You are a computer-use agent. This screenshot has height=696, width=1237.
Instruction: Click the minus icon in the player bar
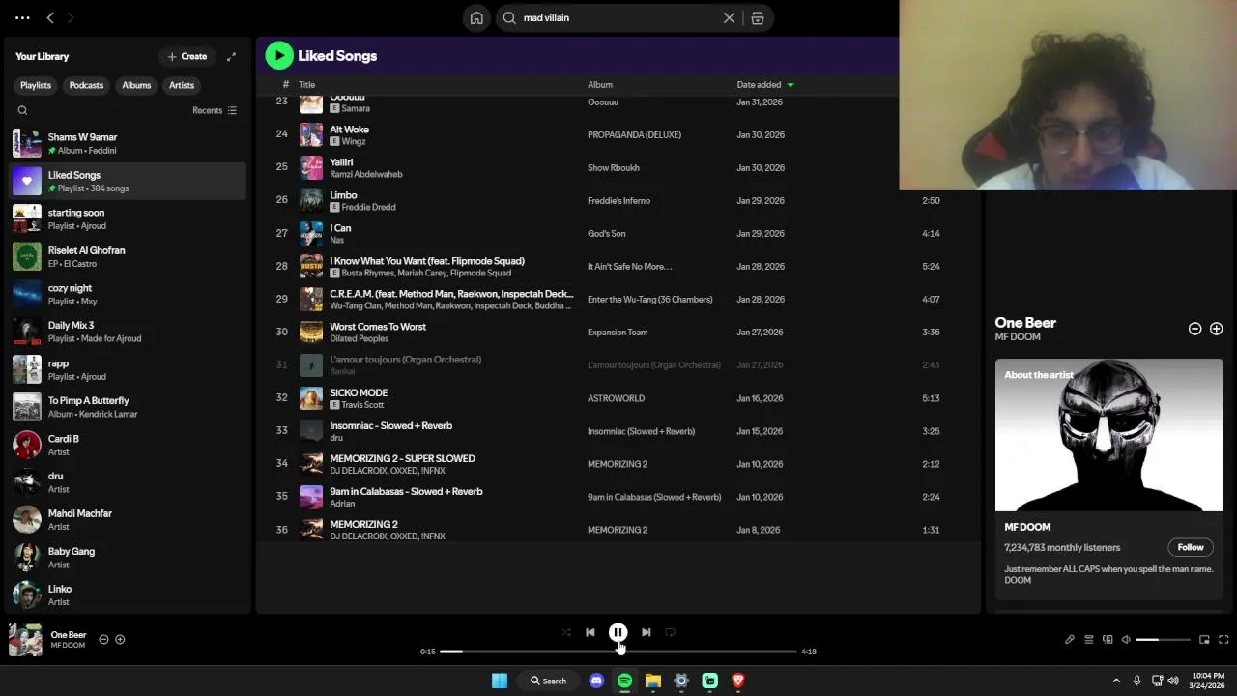103,639
